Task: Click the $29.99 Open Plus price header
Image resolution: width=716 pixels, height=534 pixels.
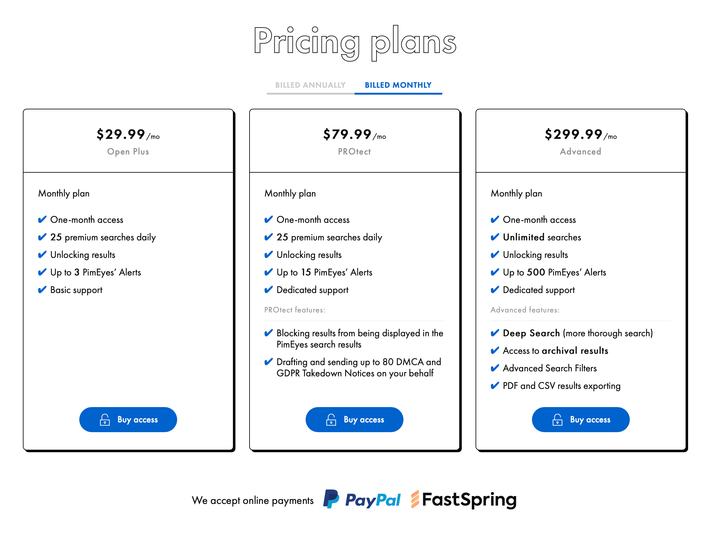Action: tap(128, 141)
